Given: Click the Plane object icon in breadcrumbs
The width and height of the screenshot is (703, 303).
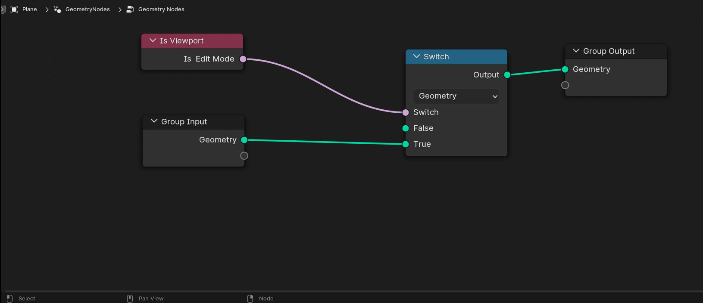Looking at the screenshot, I should click(x=14, y=9).
